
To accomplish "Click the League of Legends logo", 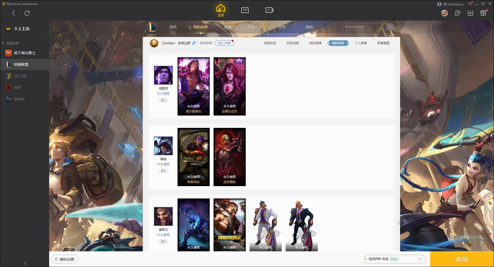I will (152, 27).
